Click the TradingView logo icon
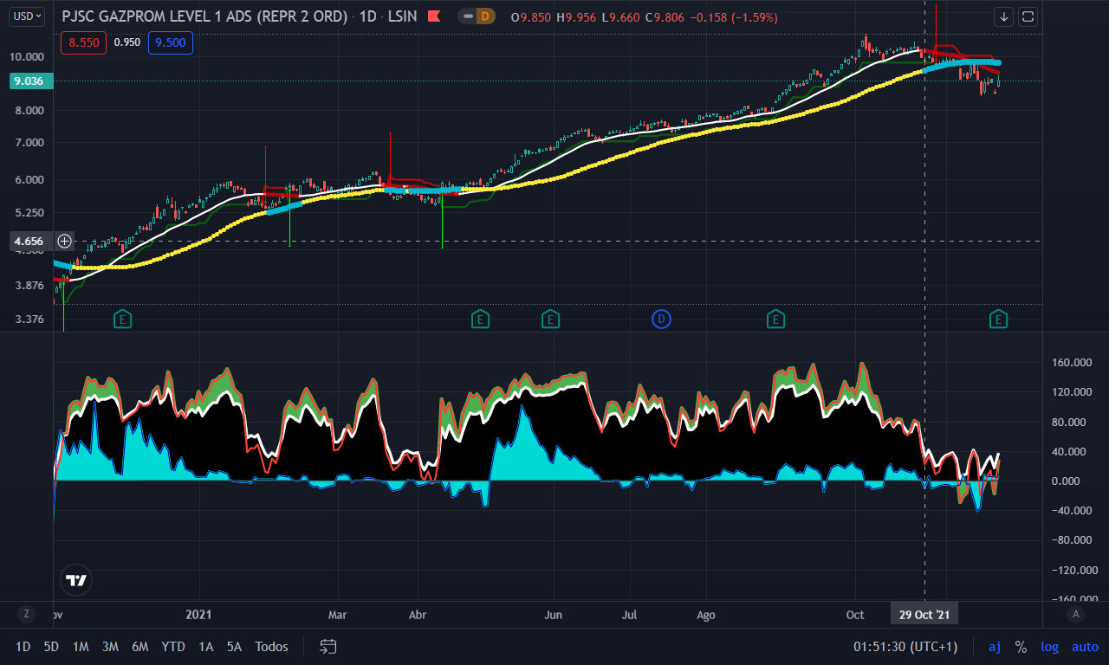 click(x=76, y=580)
